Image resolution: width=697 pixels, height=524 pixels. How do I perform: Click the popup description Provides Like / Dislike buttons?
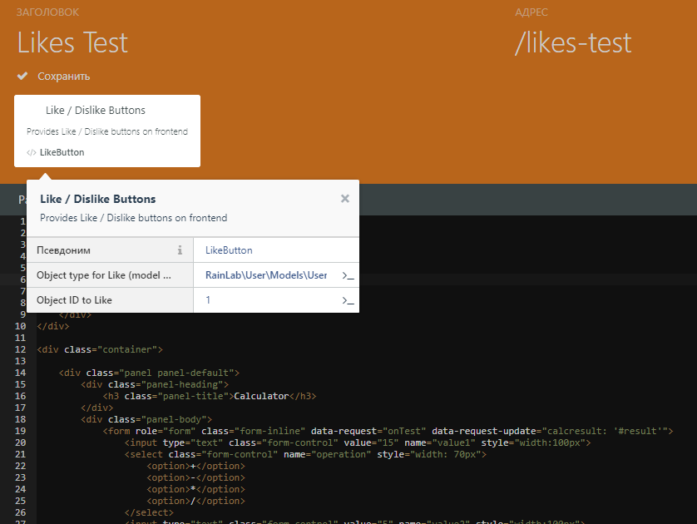133,218
